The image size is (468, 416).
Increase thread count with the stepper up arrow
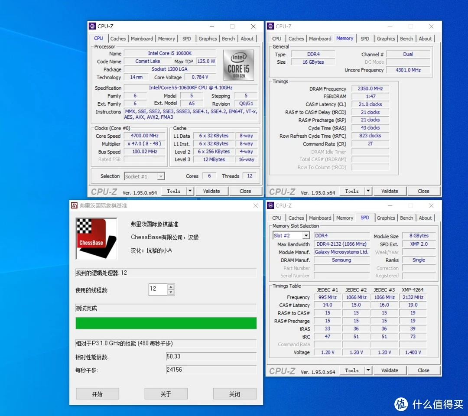[x=171, y=287]
